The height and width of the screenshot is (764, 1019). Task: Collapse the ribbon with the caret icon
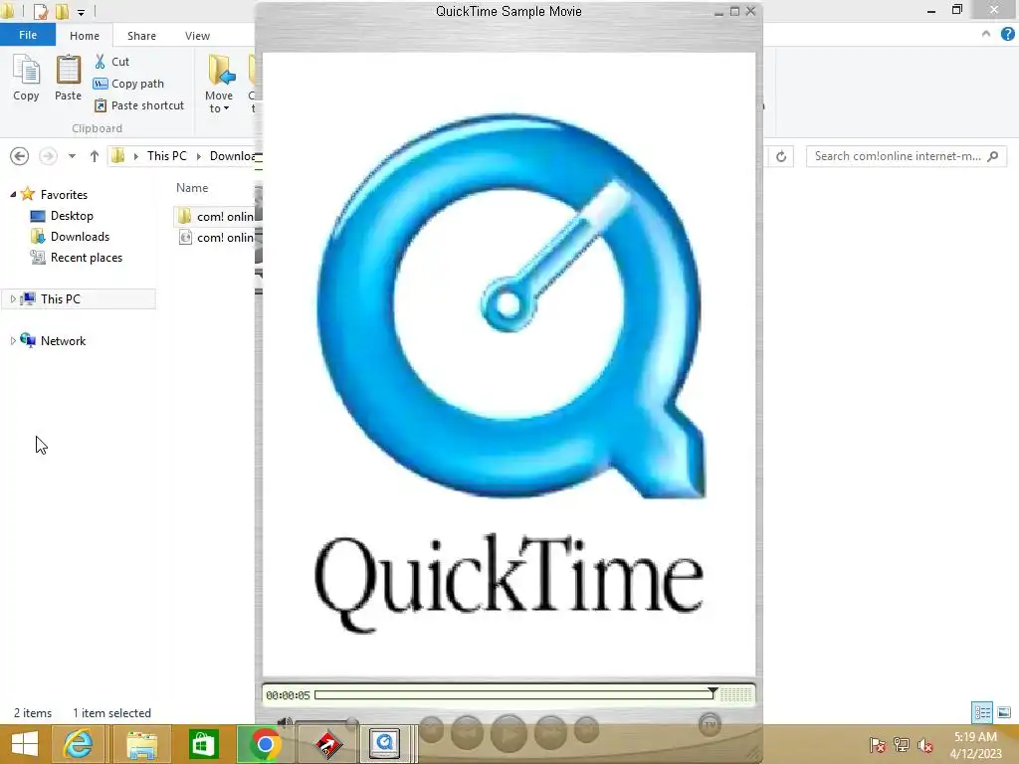pos(986,34)
